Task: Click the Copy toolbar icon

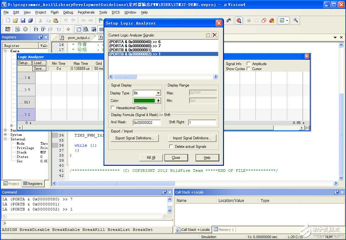Action: 48,20
